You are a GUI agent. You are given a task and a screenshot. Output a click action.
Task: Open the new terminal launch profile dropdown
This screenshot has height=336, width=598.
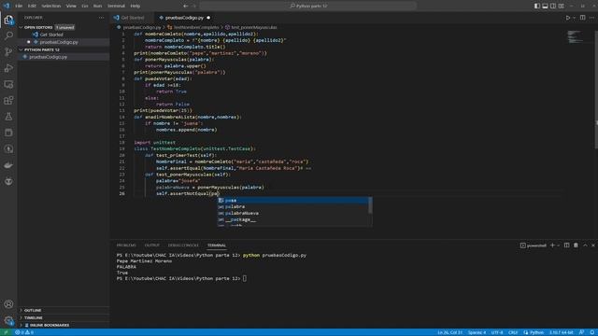[x=559, y=245]
